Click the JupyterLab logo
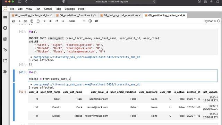 tap(5, 9)
